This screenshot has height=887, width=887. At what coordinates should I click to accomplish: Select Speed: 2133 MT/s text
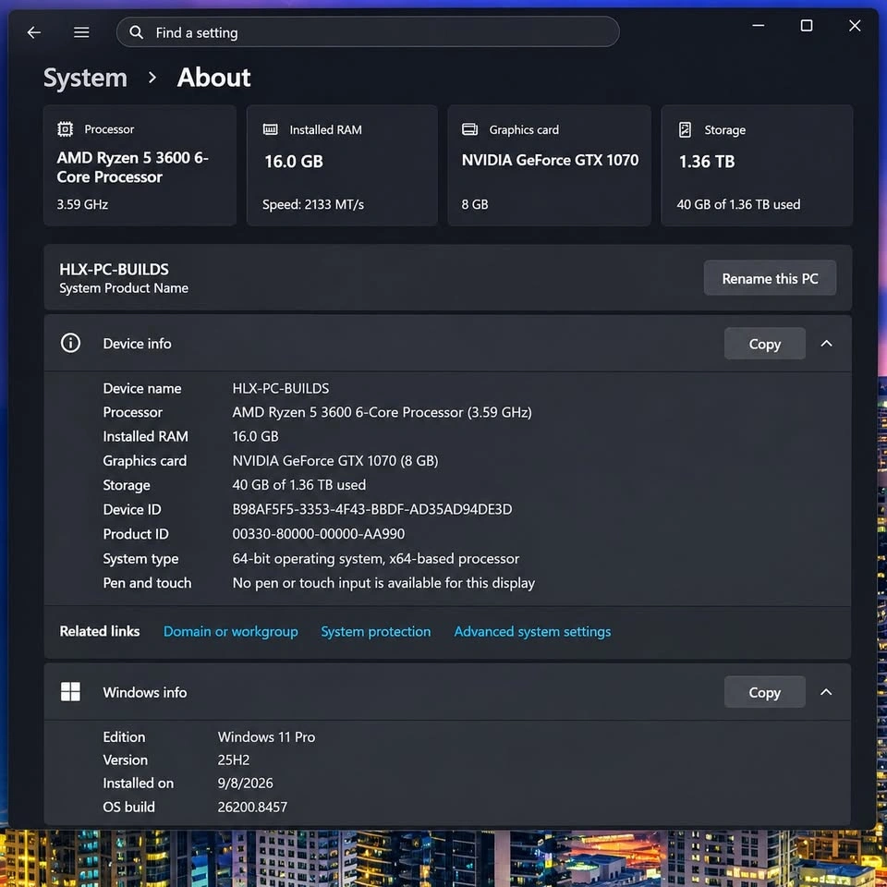(313, 204)
